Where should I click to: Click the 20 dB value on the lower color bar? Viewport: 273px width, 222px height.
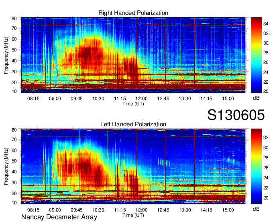click(266, 198)
